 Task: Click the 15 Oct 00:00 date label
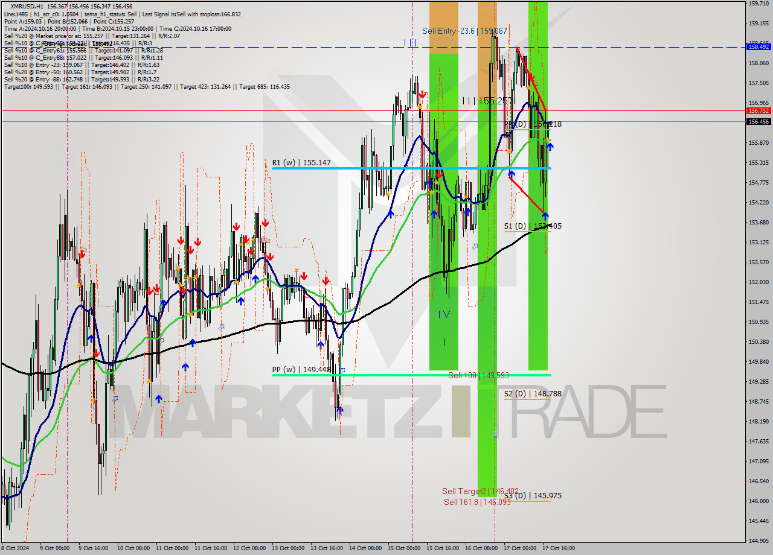403,548
